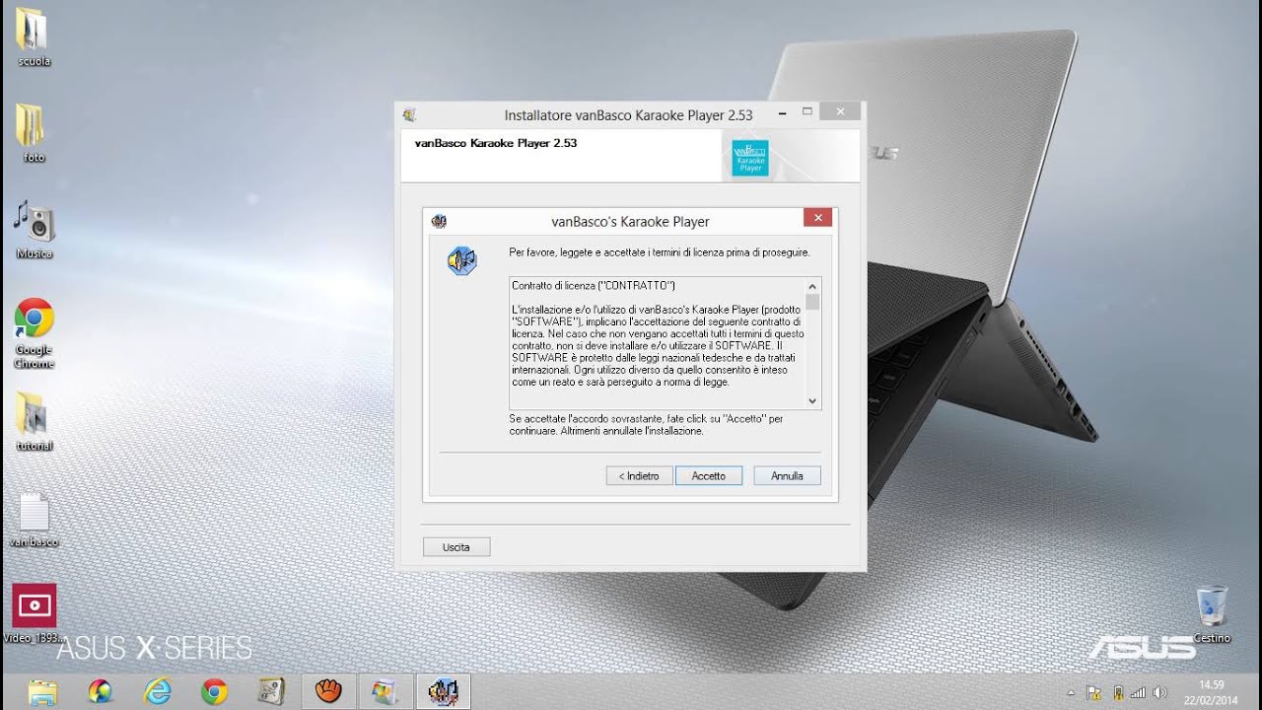This screenshot has width=1262, height=710.
Task: Select the scuola folder on desktop
Action: click(x=34, y=37)
